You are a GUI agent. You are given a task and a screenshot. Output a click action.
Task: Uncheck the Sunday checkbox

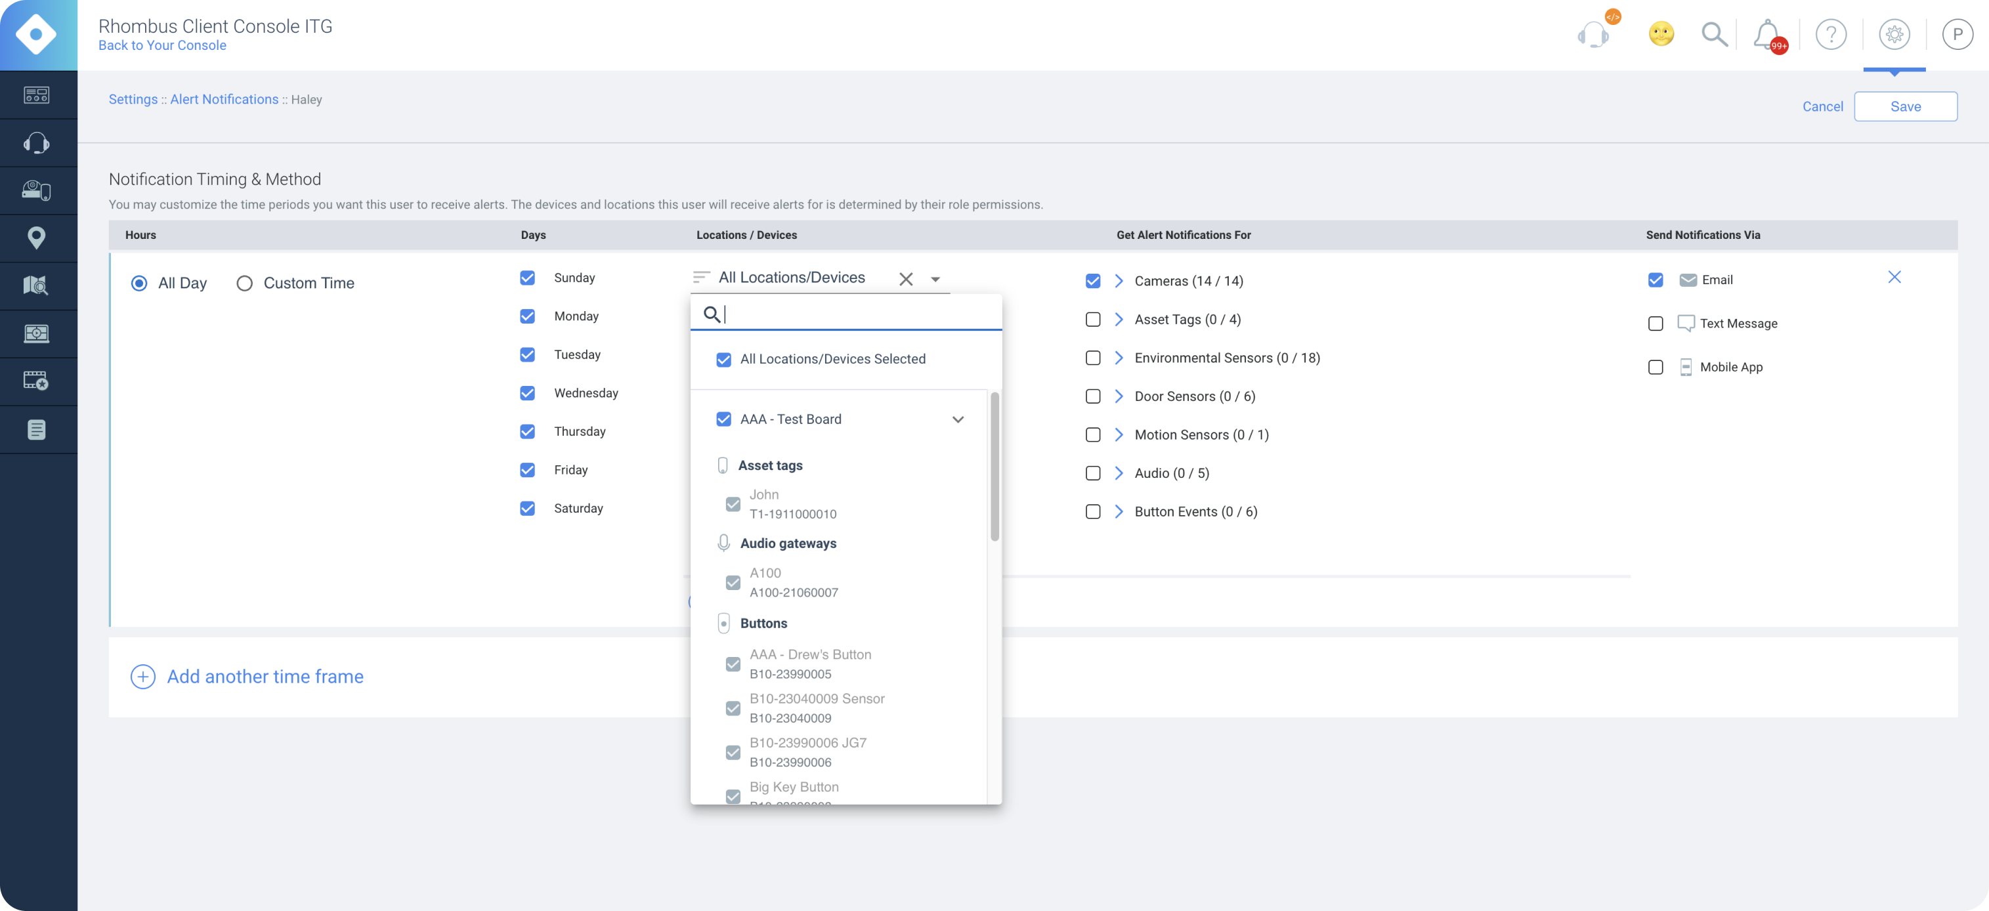527,277
